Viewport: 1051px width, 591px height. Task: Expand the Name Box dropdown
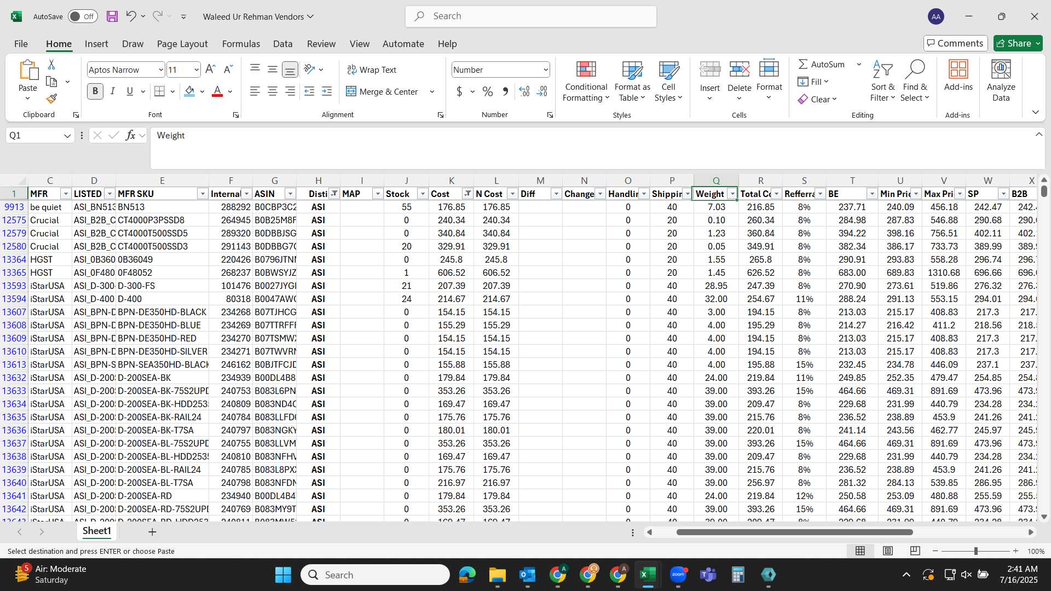point(67,135)
